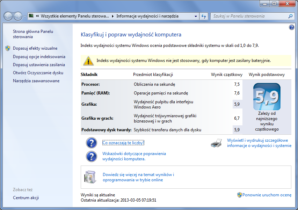This screenshot has width=298, height=210.
Task: Close the Control Panel window
Action: 287,3
